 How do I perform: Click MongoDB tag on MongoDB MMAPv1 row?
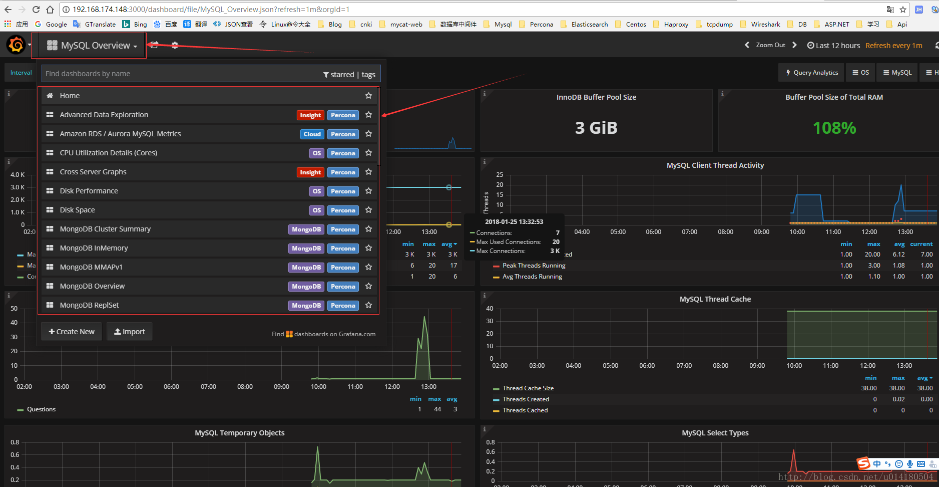[x=306, y=268]
